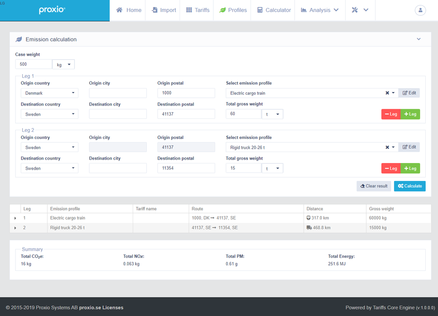Click Leg 2 Destination postal field 11354
This screenshot has width=438, height=316.
click(186, 168)
